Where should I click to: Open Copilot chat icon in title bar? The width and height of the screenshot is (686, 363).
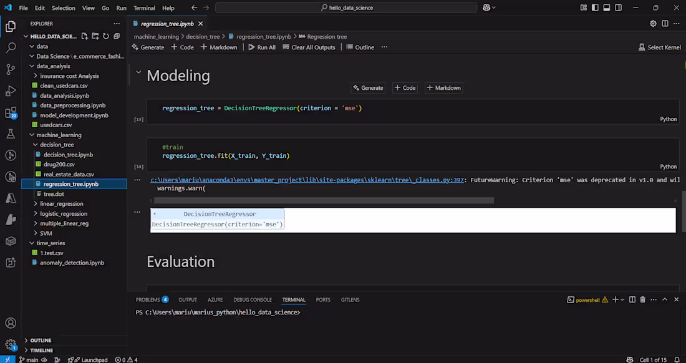(x=486, y=7)
